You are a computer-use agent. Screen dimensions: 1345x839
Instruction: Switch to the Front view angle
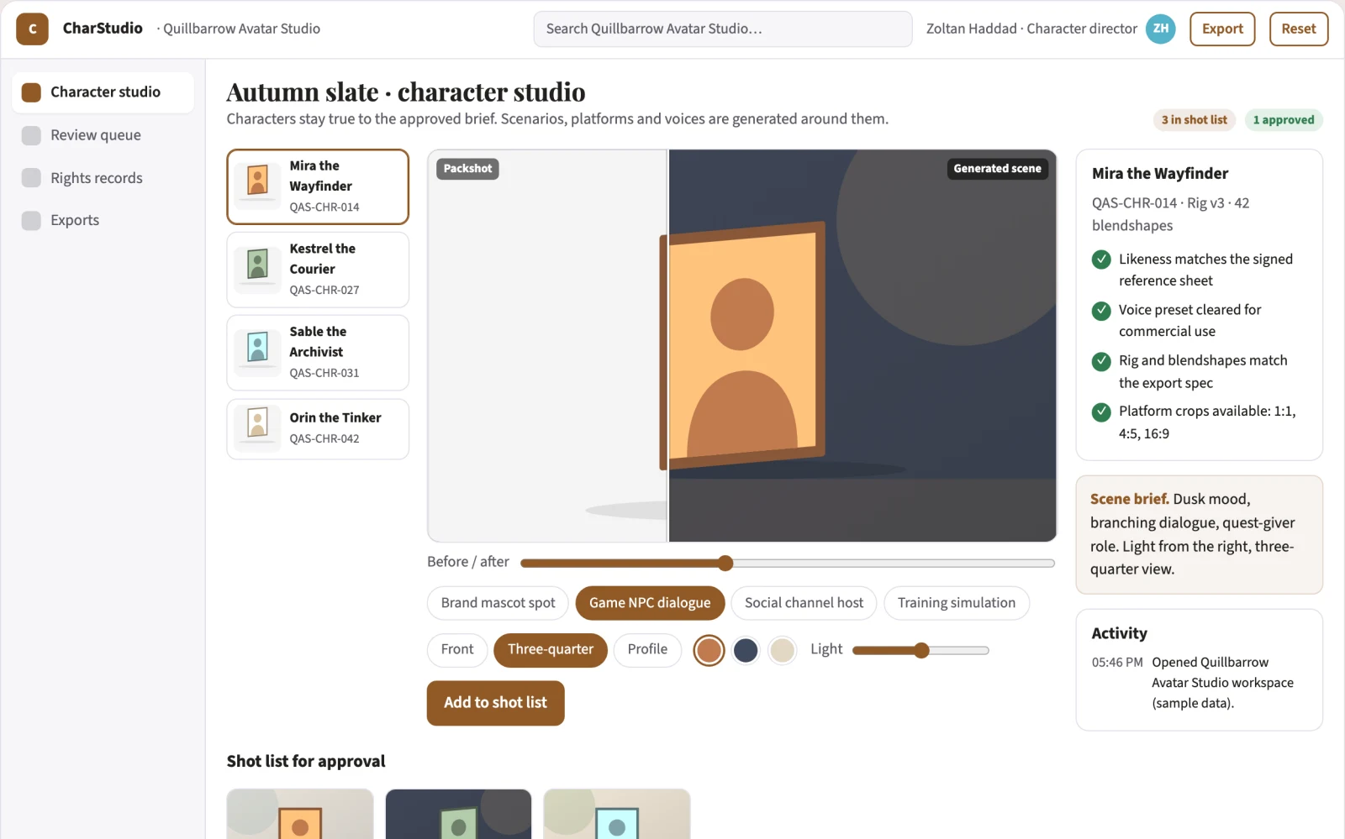457,650
